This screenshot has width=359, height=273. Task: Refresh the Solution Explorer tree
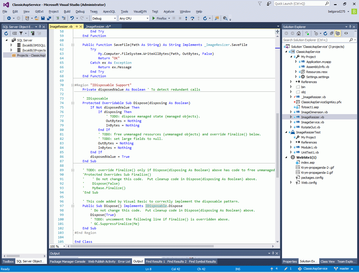coord(325,33)
